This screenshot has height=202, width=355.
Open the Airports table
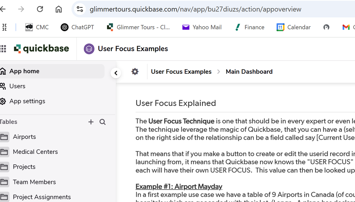tap(24, 137)
